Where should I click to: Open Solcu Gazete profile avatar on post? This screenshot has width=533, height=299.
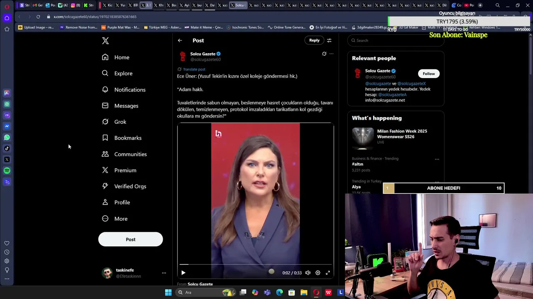click(x=182, y=56)
